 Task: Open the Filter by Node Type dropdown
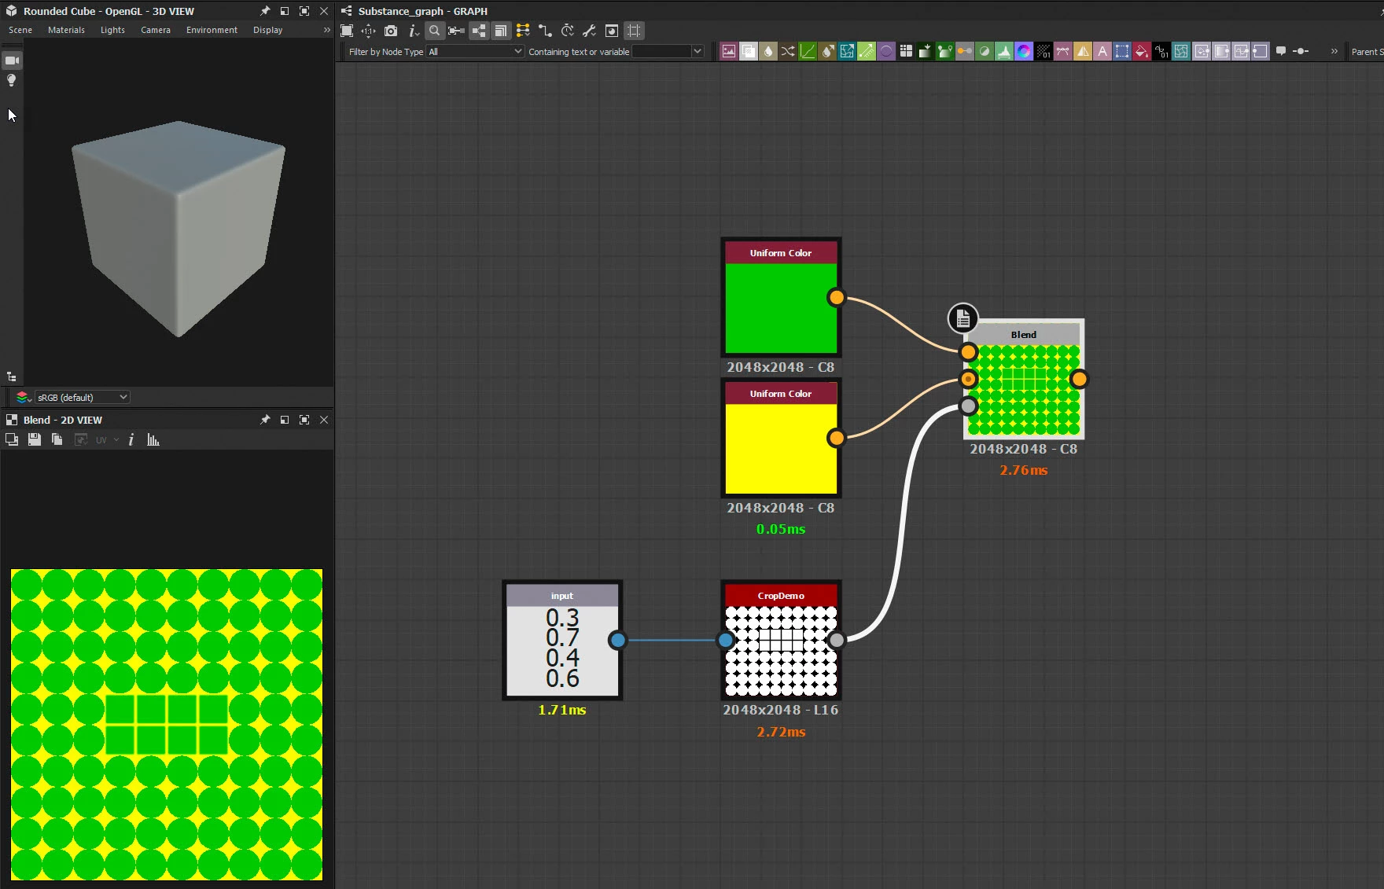[475, 52]
